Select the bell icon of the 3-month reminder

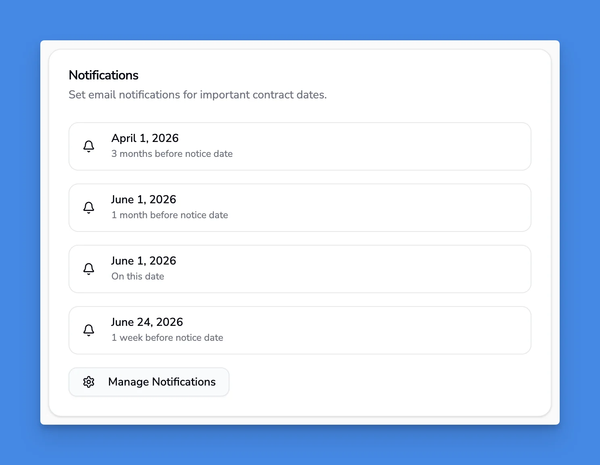tap(89, 146)
